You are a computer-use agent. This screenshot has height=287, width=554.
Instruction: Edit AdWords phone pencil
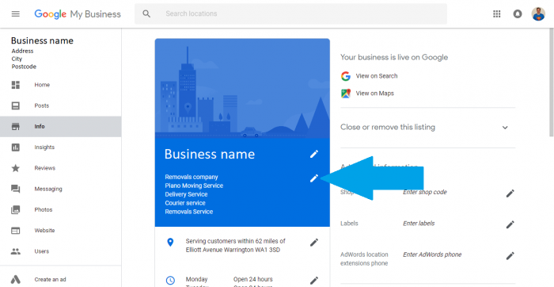510,256
